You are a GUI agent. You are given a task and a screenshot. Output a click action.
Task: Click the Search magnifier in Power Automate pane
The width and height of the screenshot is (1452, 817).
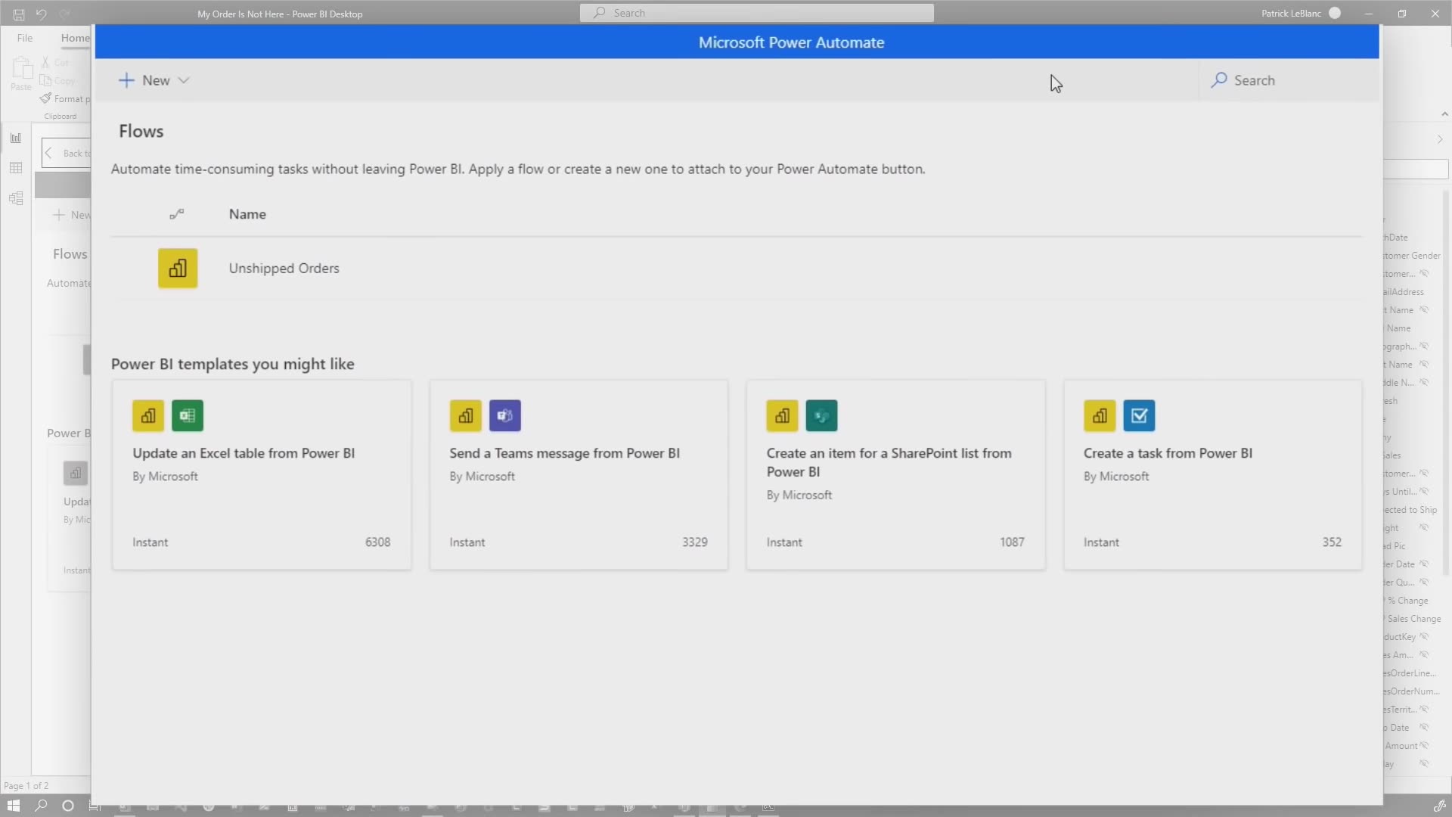[1220, 80]
